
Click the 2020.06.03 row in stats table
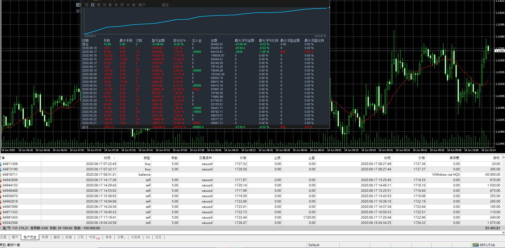(205, 89)
